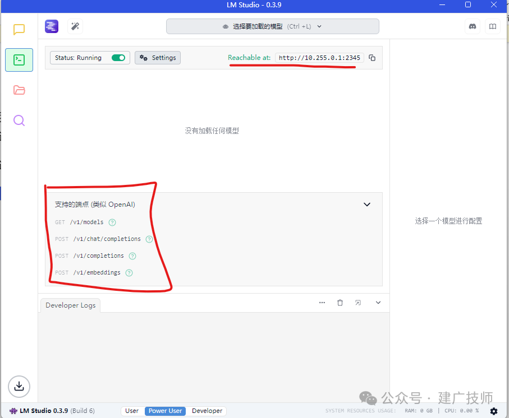Pop out the Developer Logs panel
The width and height of the screenshot is (509, 418).
click(357, 303)
